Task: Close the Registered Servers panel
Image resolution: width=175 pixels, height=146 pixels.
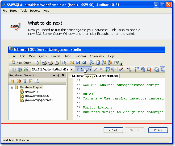Action: [x=63, y=75]
